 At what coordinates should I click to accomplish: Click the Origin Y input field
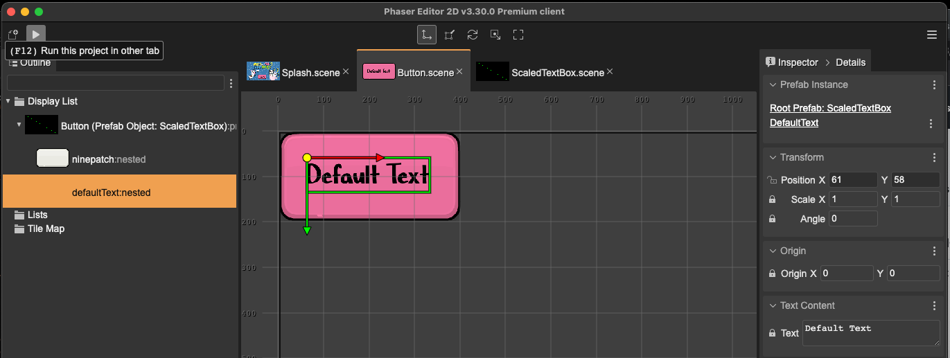(x=913, y=274)
